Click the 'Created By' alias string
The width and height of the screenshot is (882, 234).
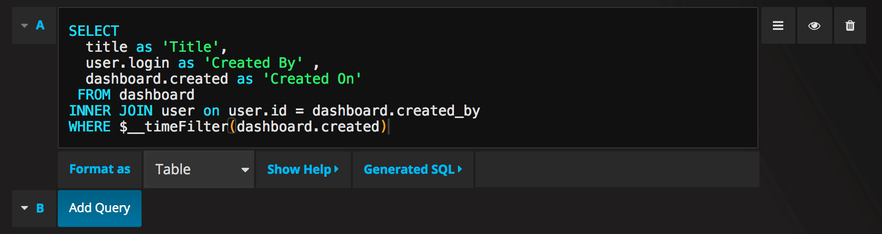[254, 63]
